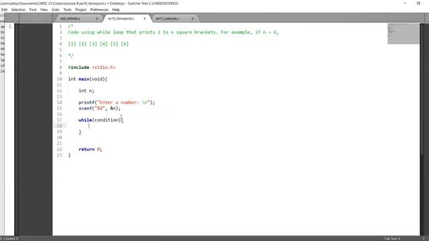Open the View menu

44,9
